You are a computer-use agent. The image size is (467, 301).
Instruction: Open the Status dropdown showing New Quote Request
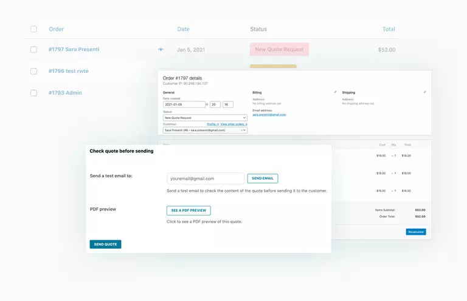[x=205, y=117]
